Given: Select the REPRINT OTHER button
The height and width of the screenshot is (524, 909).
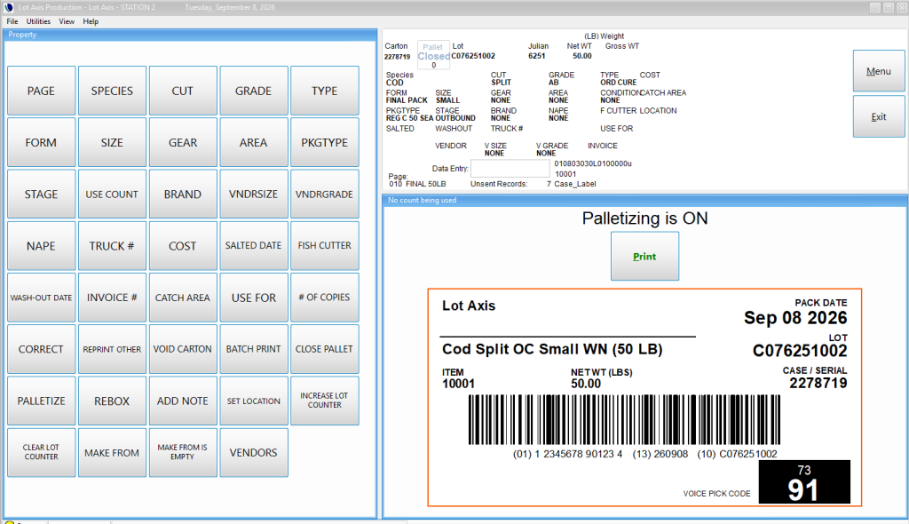Looking at the screenshot, I should coord(112,349).
